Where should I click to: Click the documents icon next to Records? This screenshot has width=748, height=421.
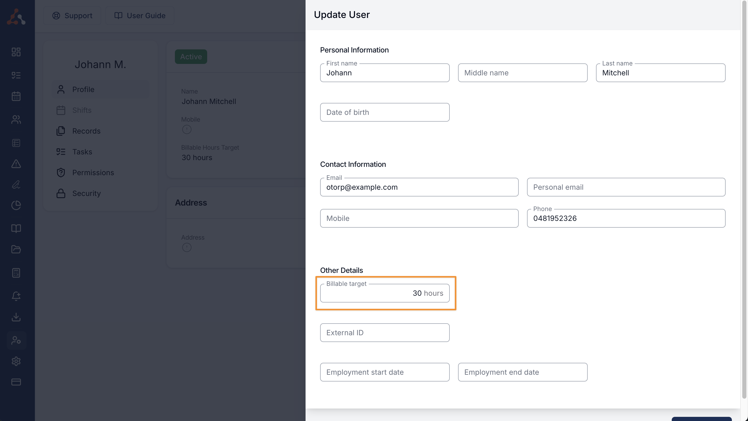[x=61, y=131]
